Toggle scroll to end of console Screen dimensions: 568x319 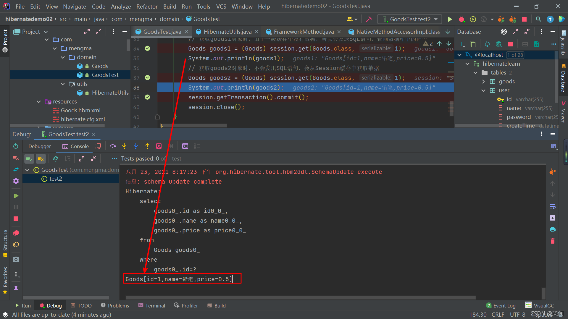click(553, 218)
